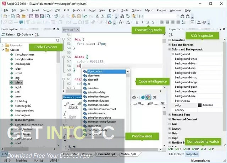
Task: Sort the Code Explorer alphabetically with AZ icon
Action: click(x=37, y=34)
